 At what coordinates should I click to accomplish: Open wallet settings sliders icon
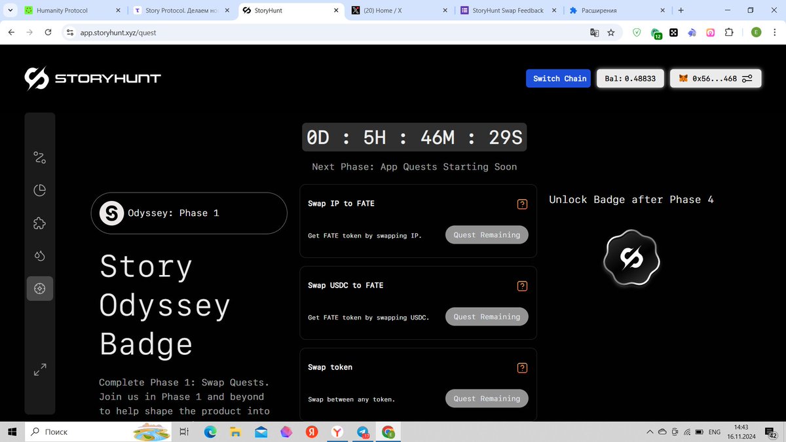point(748,79)
